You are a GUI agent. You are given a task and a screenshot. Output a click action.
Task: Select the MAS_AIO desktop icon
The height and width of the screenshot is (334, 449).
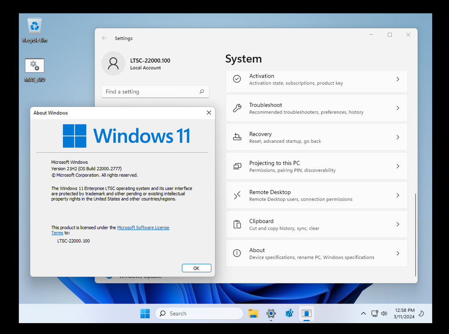pos(35,70)
